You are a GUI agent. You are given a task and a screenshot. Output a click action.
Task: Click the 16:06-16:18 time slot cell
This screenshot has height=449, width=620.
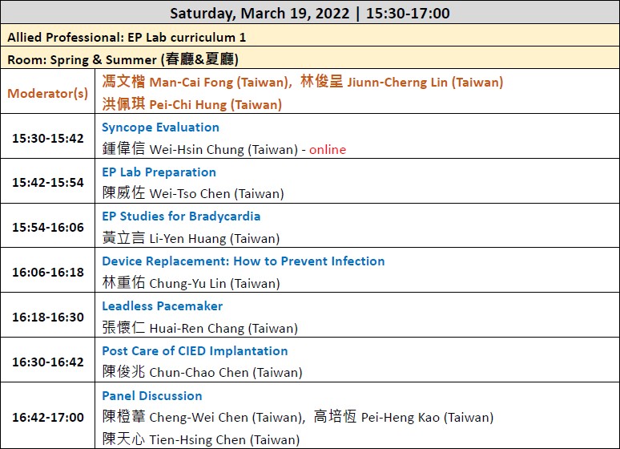(48, 270)
